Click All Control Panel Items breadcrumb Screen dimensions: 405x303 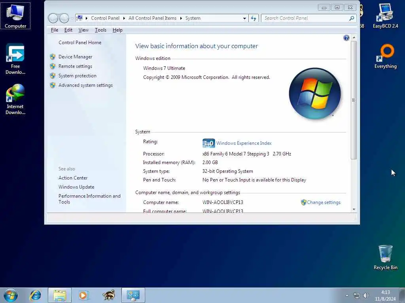click(x=152, y=18)
